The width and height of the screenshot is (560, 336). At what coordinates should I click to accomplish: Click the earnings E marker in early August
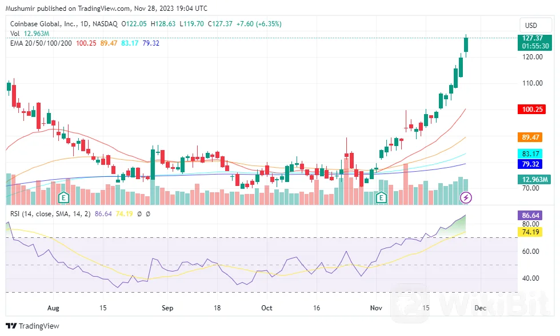[x=64, y=198]
